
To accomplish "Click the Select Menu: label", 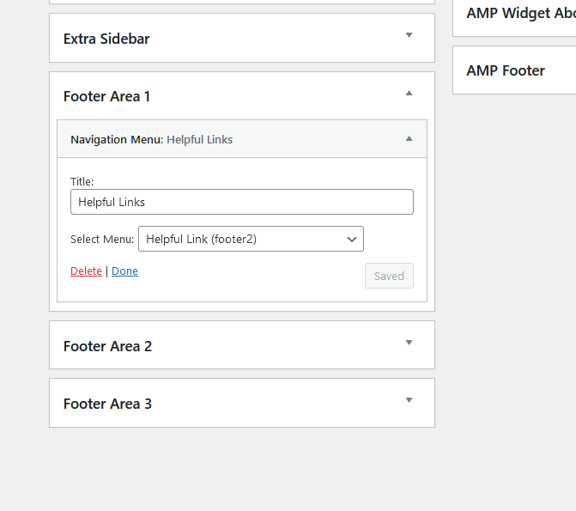I will coord(102,240).
